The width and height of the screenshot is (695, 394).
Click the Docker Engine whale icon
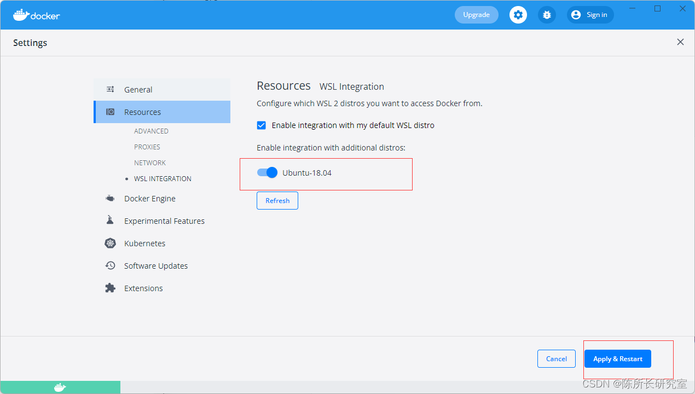(x=111, y=199)
